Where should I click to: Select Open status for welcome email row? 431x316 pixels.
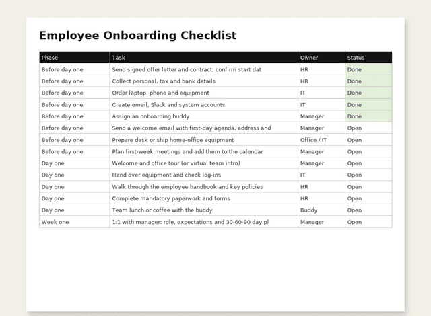pos(368,128)
